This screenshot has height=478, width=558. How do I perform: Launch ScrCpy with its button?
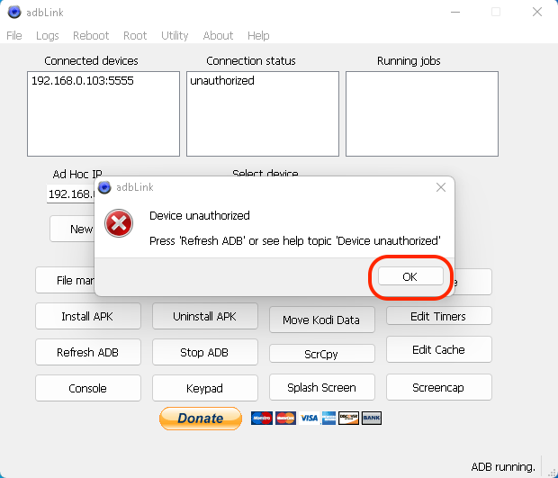(321, 354)
